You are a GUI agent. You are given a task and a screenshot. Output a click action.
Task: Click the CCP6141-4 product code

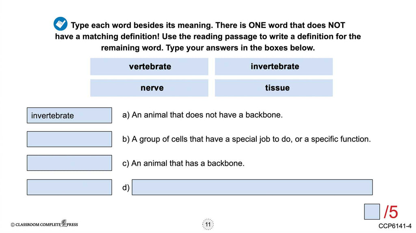[x=395, y=226]
